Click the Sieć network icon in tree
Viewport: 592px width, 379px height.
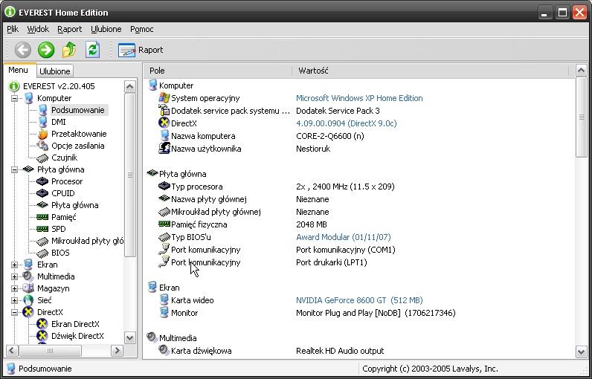pos(28,300)
